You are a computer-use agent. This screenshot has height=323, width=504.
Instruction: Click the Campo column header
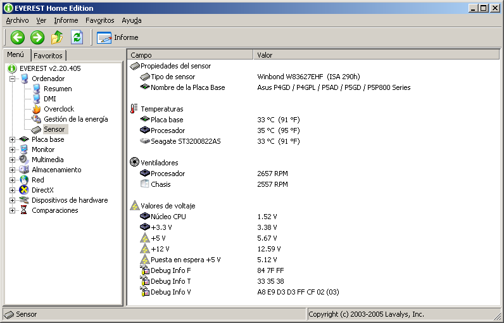pos(190,55)
